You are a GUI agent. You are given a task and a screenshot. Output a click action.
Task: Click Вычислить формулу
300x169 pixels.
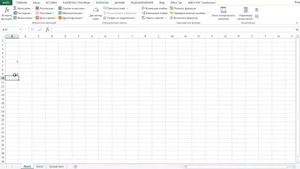[x=184, y=18]
